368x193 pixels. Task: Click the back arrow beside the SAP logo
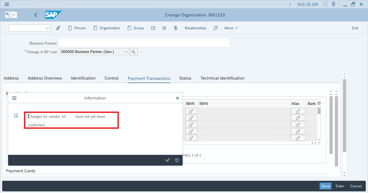pyautogui.click(x=36, y=15)
